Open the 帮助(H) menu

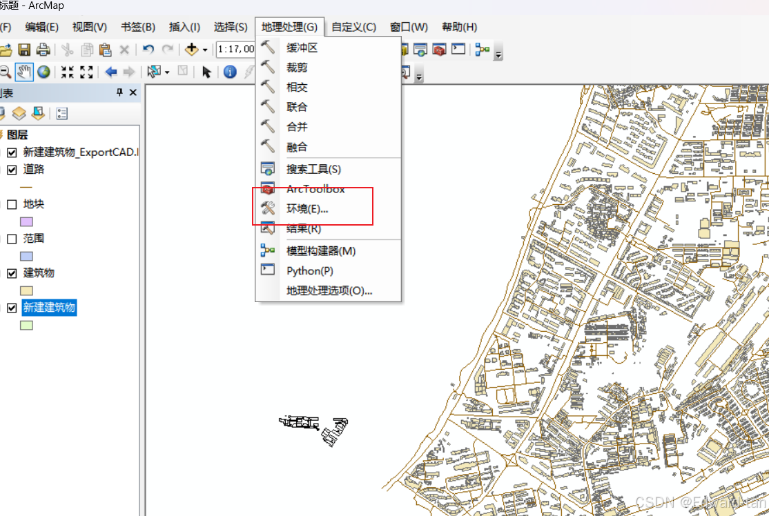pyautogui.click(x=459, y=27)
